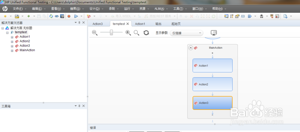
Task: Open the dropdown arrow next to Play button
Action: pyautogui.click(x=82, y=16)
